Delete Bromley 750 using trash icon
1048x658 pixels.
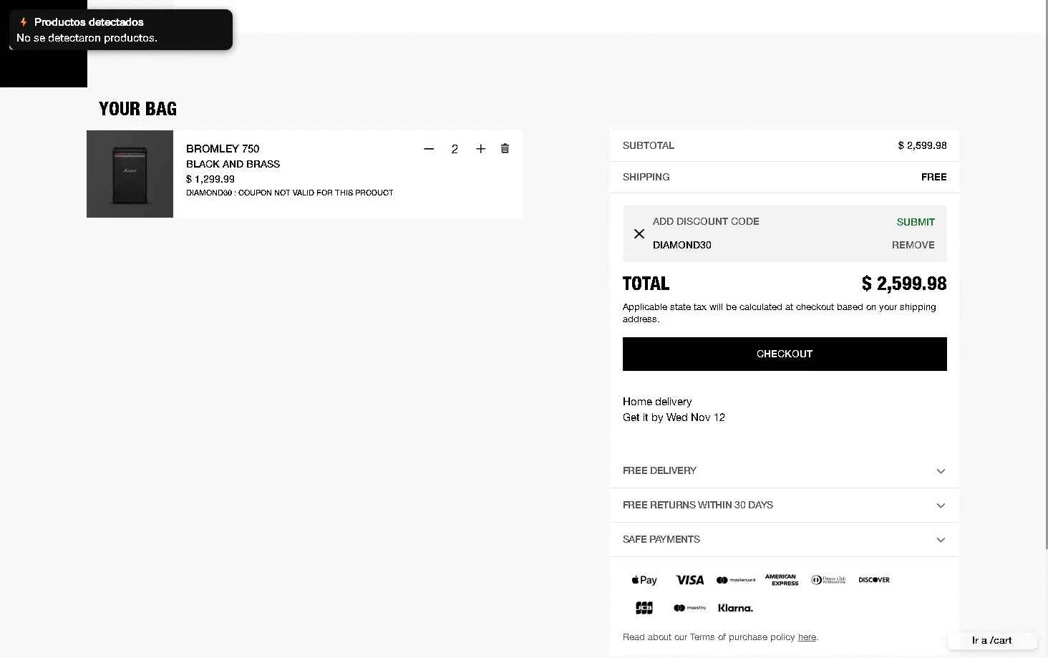coord(505,148)
